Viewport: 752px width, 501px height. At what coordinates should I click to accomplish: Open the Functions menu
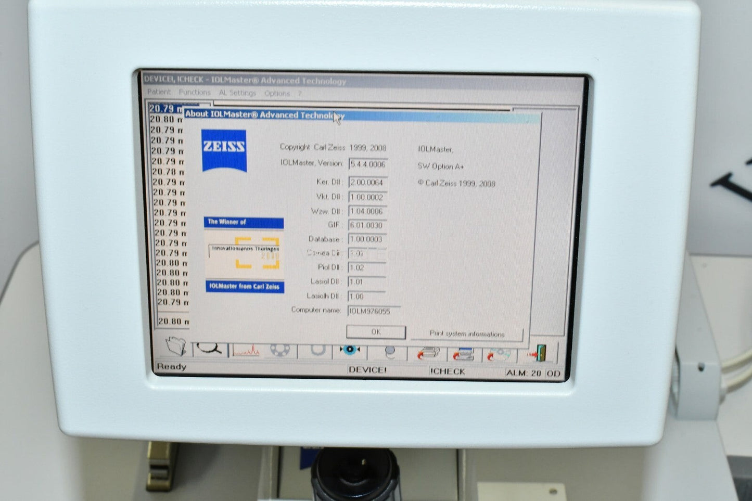pos(195,93)
